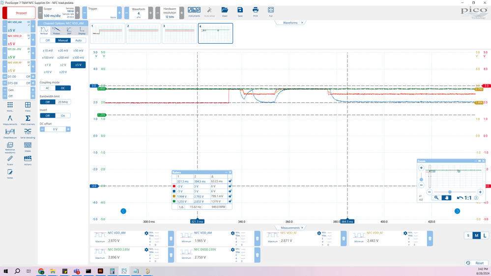Screen dimensions: 491x276
Task: Choose the ±2 V input range
Action: (63, 65)
